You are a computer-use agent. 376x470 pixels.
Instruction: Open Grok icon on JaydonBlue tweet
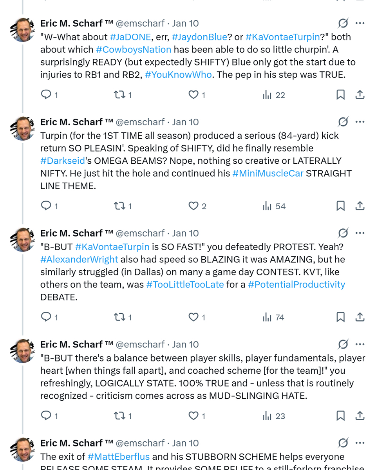(343, 23)
